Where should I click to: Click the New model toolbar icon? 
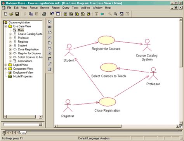click(x=5, y=14)
